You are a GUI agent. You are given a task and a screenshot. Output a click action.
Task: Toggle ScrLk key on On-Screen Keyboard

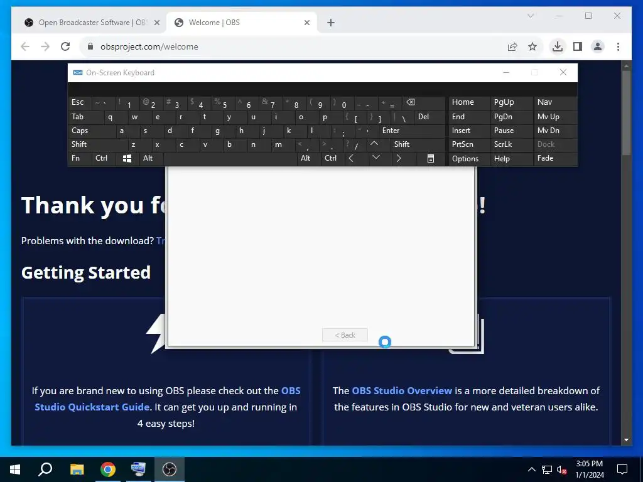[x=511, y=144]
